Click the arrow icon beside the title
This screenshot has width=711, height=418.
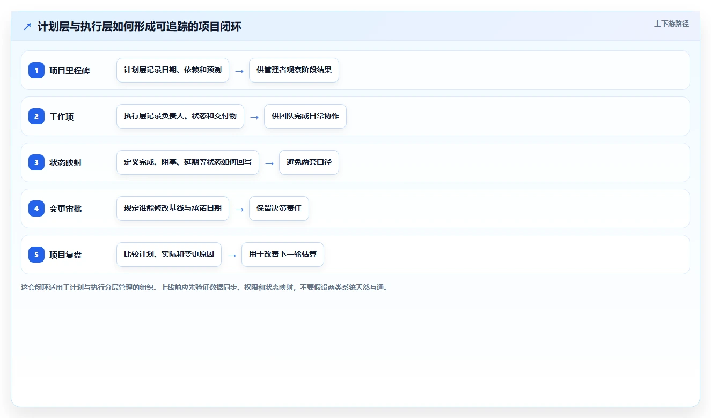point(27,26)
